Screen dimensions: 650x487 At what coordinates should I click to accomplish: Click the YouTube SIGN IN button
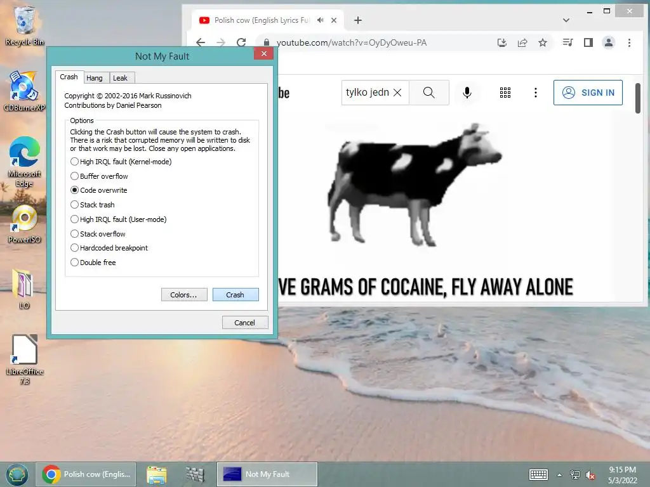click(588, 93)
